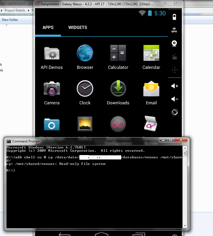Image resolution: width=213 pixels, height=236 pixels.
Task: Close the Command Prompt window
Action: tap(181, 140)
